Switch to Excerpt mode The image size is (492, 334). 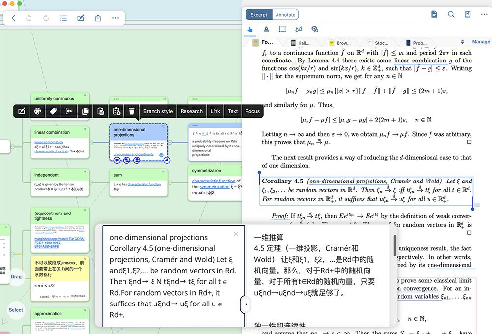tap(259, 15)
